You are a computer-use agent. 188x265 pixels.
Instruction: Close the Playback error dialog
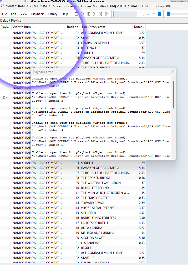(172, 72)
